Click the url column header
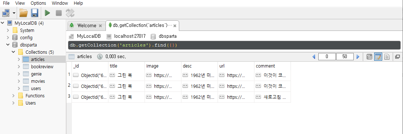The width and height of the screenshot is (403, 134). (x=236, y=66)
